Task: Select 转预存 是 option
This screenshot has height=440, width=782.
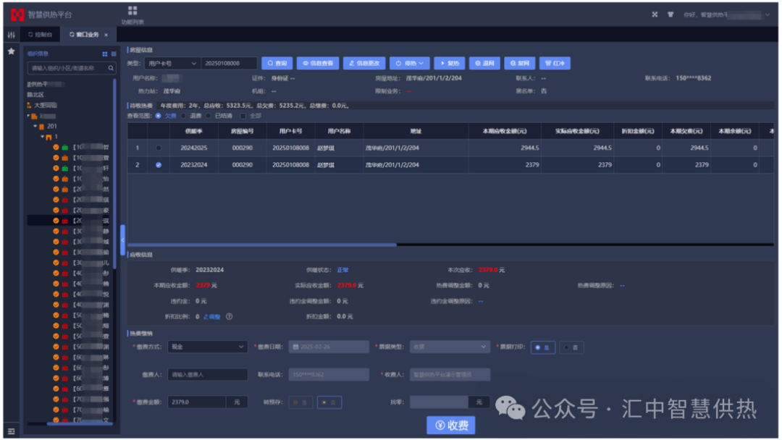Action: (300, 402)
